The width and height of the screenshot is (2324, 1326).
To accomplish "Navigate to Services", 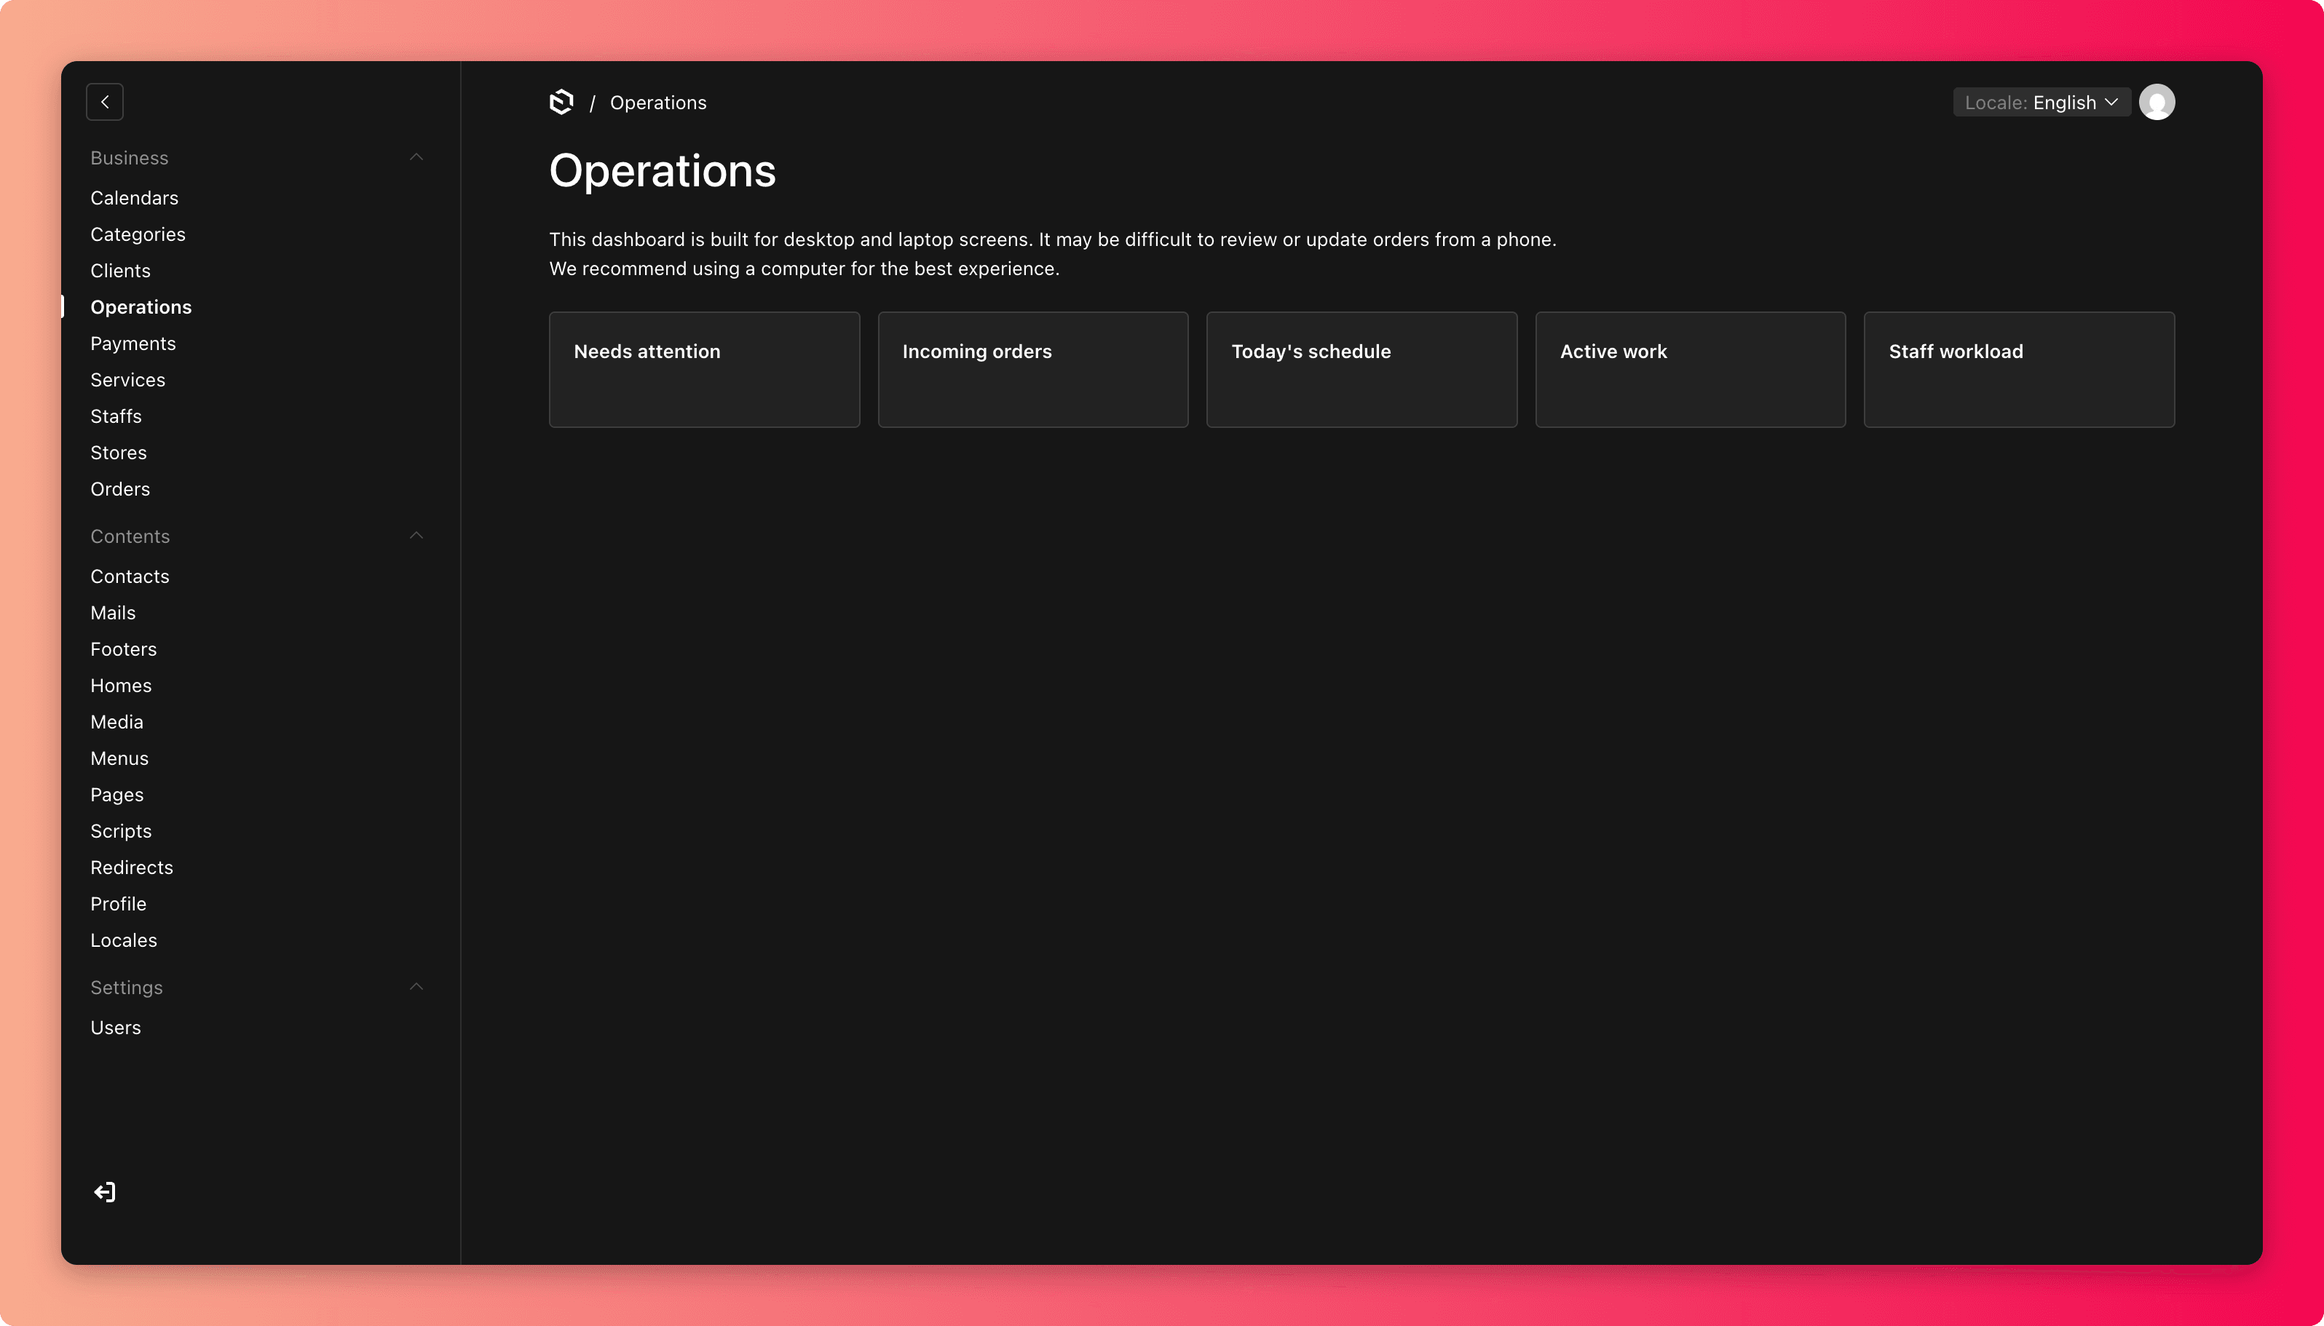I will (127, 380).
